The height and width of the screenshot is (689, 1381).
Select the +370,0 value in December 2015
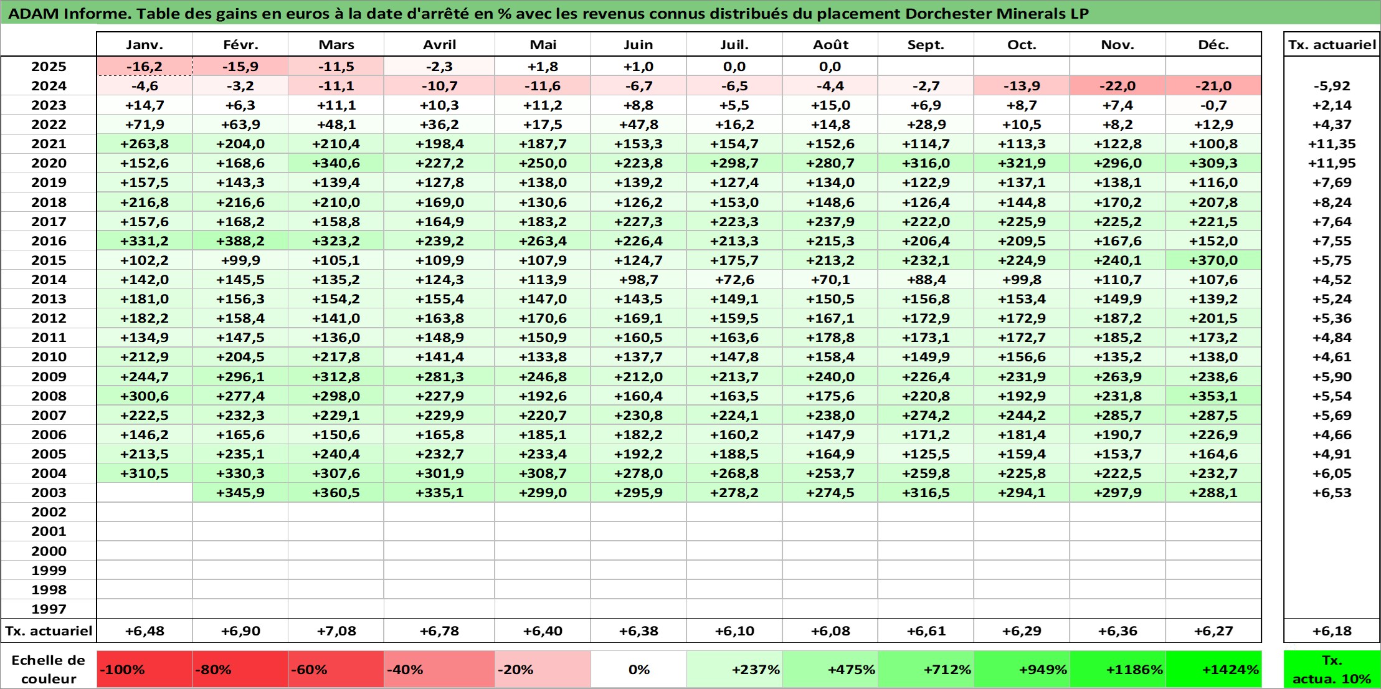coord(1213,260)
